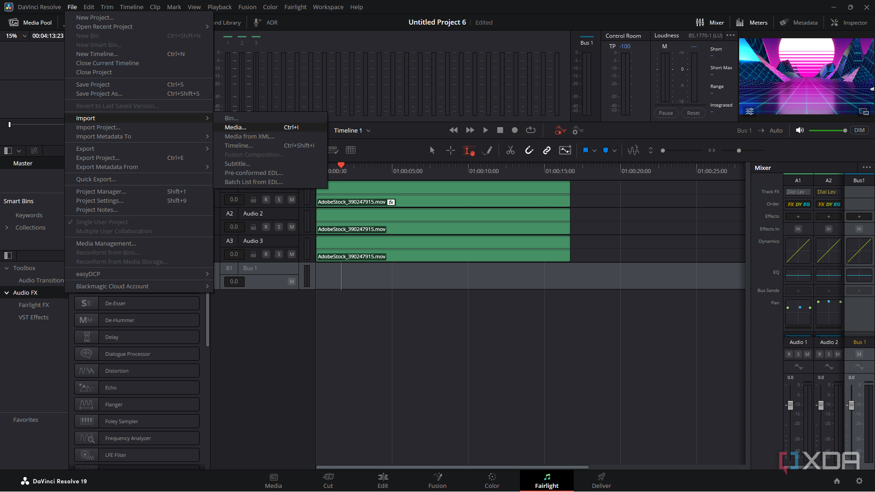
Task: Open the flag color dropdown arrow
Action: [594, 150]
